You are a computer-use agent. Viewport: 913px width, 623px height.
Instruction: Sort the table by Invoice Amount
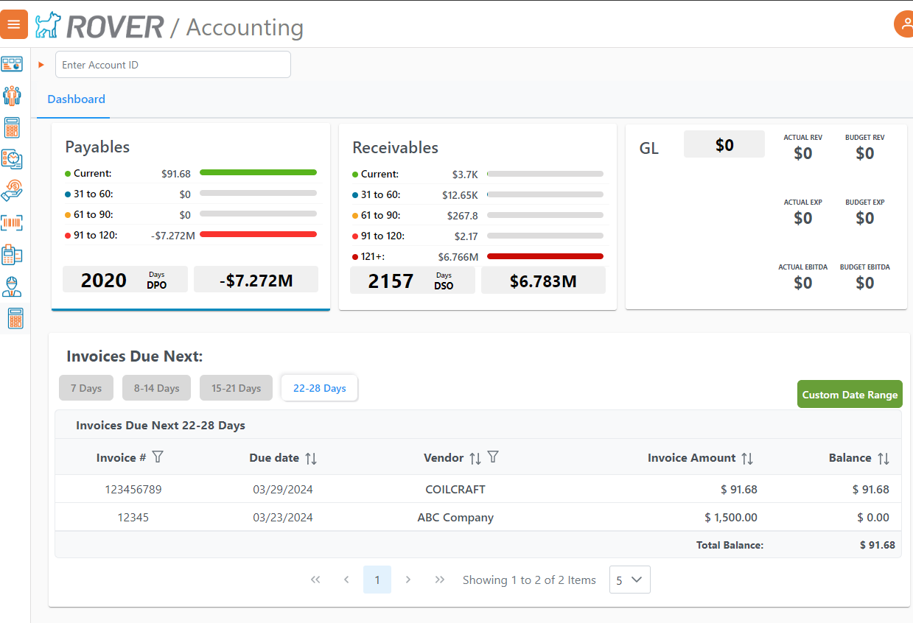[747, 457]
